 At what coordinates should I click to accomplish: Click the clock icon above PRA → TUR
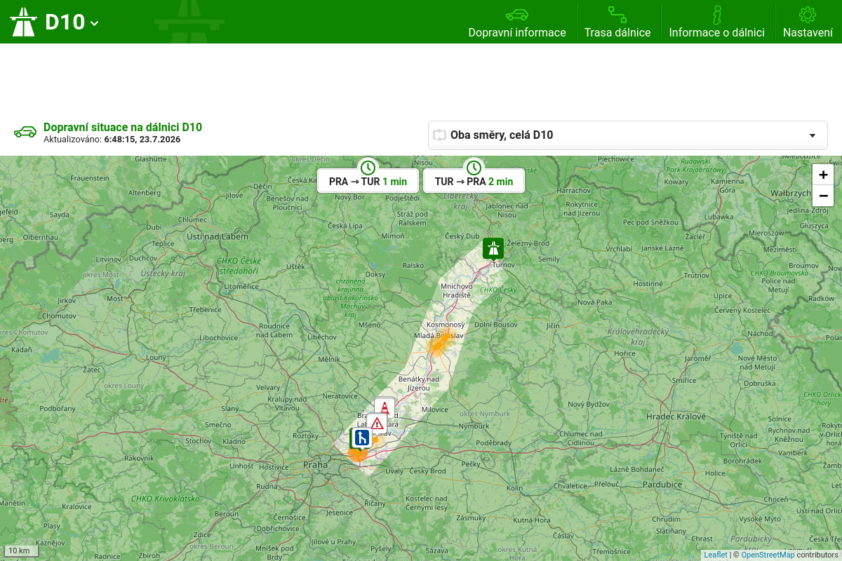[x=368, y=168]
